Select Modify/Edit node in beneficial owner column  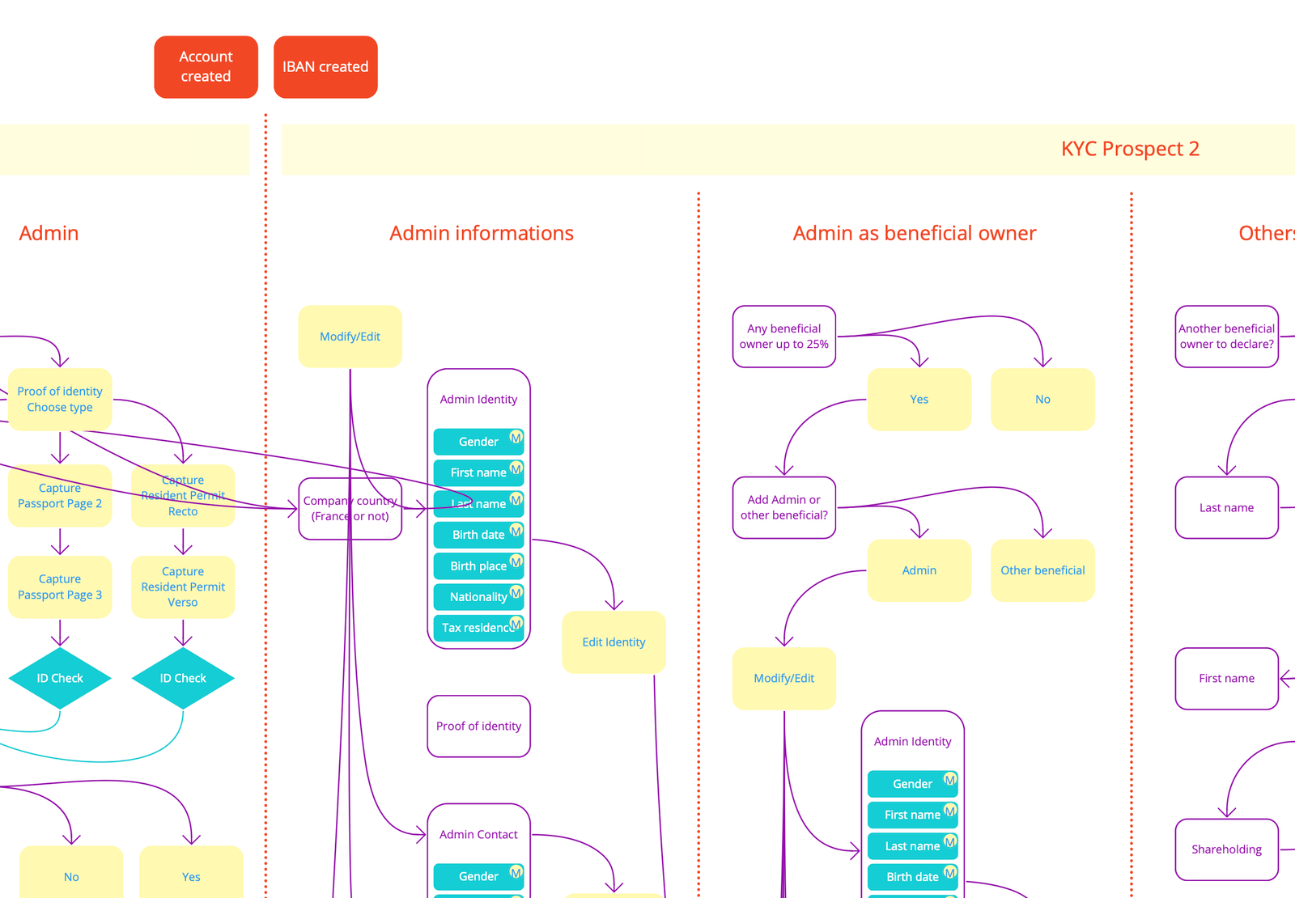(784, 678)
